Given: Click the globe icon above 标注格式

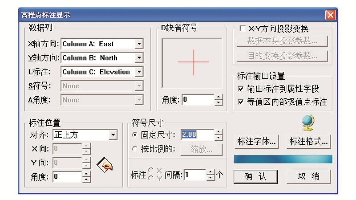Looking at the screenshot, I should pos(308,123).
